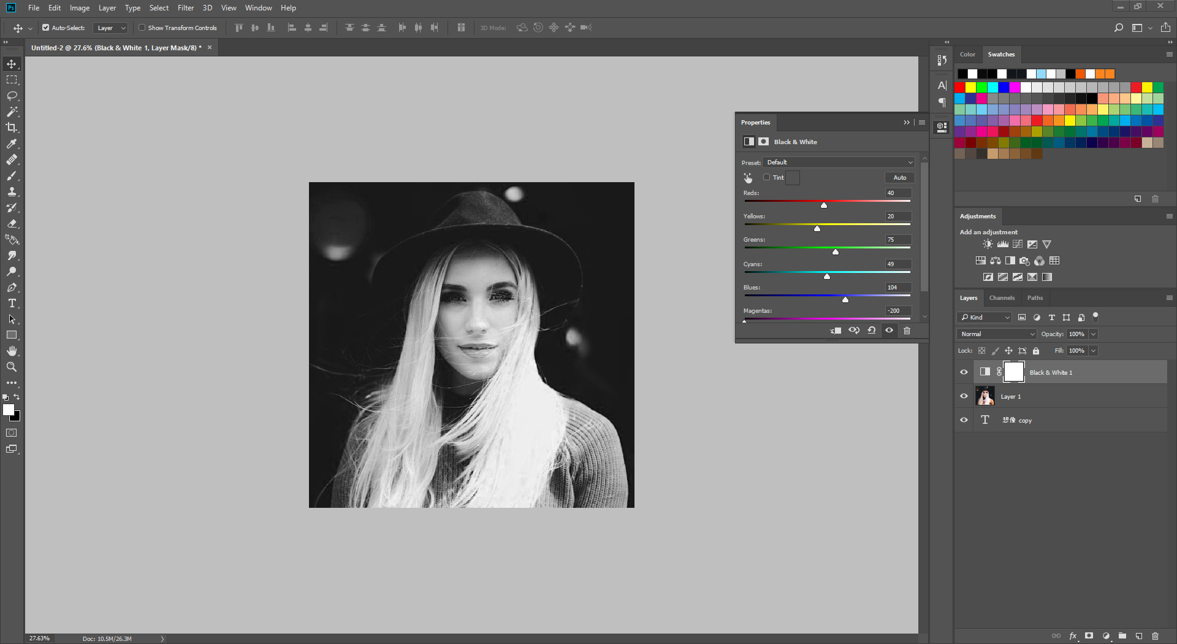The image size is (1177, 644).
Task: Open the Search icon in options bar
Action: point(1119,28)
